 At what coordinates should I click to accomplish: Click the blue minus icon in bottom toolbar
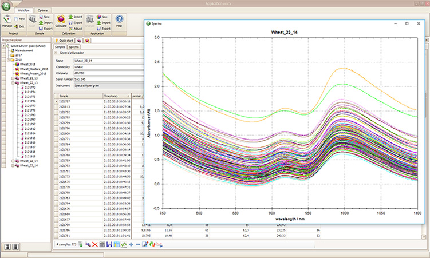coord(138,244)
